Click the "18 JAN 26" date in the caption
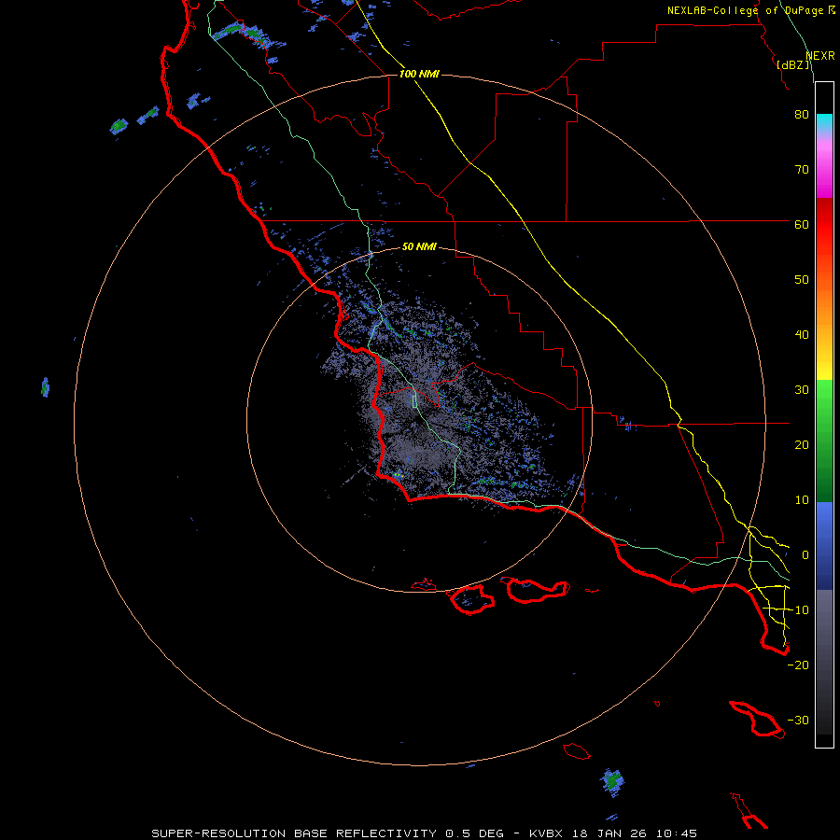Screen dimensions: 840x840 609,833
